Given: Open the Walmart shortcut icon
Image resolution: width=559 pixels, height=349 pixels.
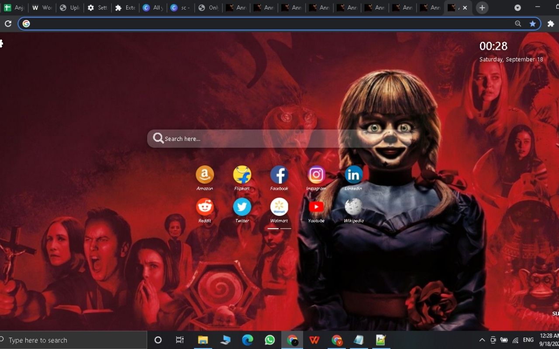Looking at the screenshot, I should 279,207.
